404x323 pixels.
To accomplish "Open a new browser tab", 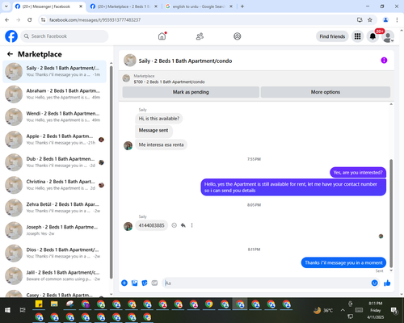I will (242, 6).
